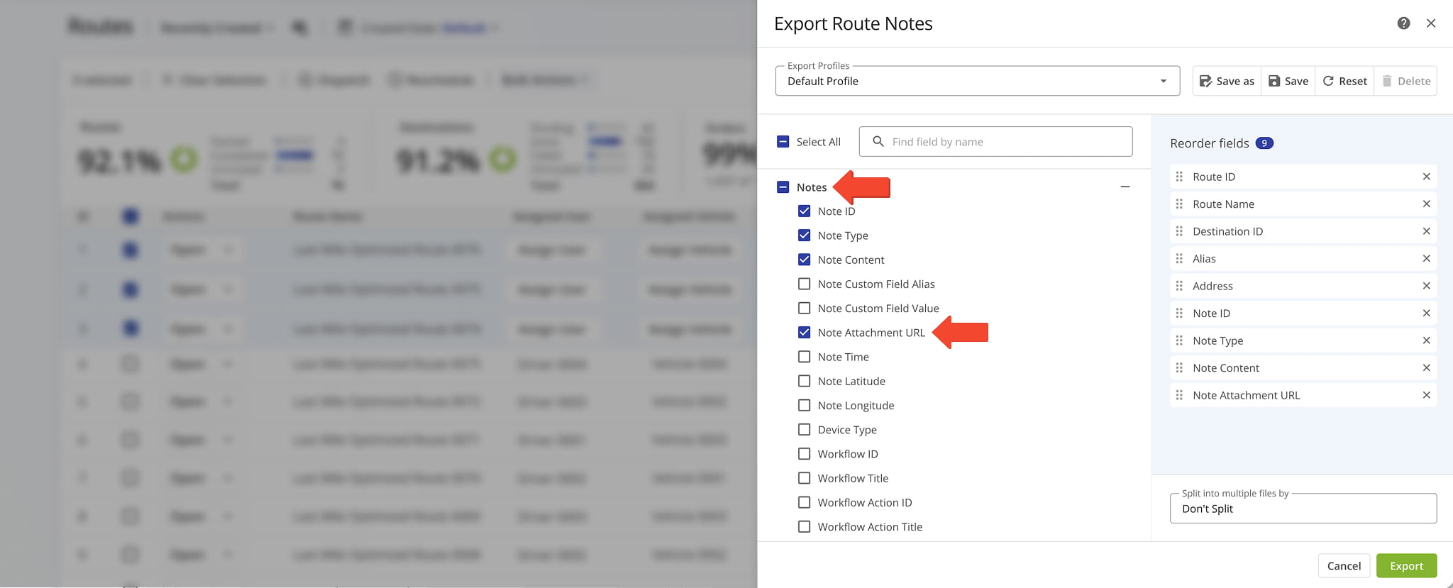
Task: Uncheck the Note Attachment URL checkbox
Action: click(804, 333)
